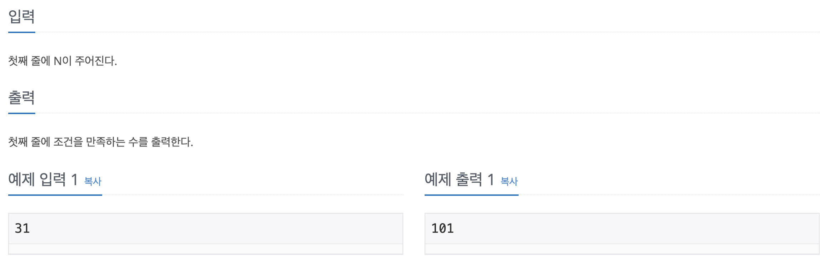Click the blue underline beneath 예제 출력 1
Image resolution: width=825 pixels, height=263 pixels.
(x=472, y=195)
